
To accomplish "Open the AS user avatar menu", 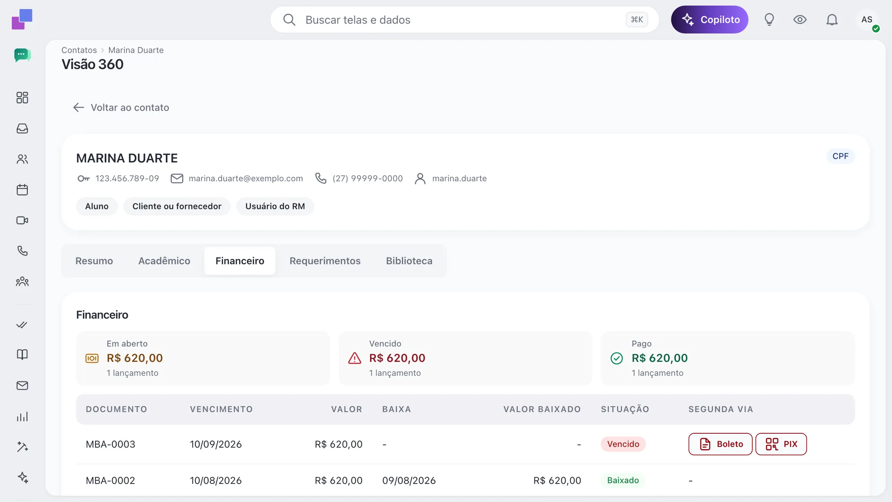I will pos(867,20).
